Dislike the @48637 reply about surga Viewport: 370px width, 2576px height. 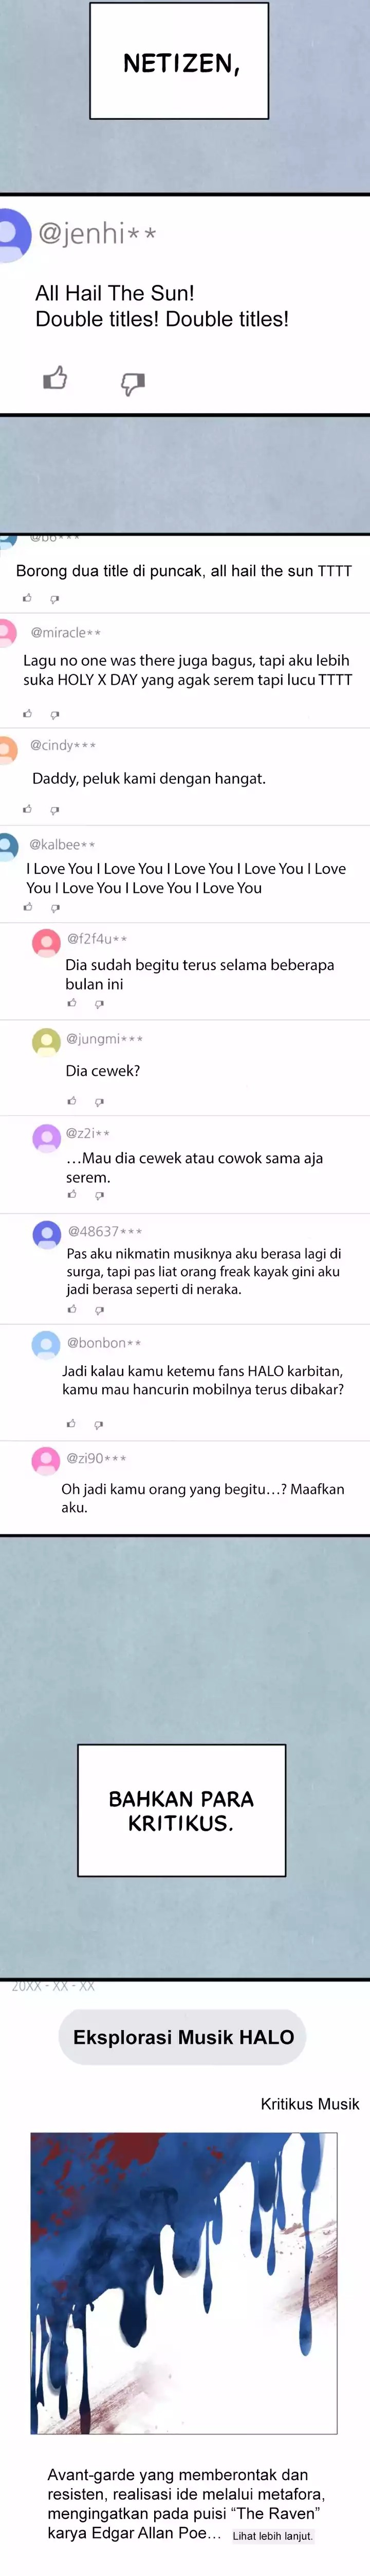click(x=99, y=1310)
